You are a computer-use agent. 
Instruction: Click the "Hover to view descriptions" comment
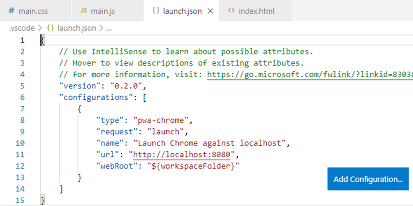(x=181, y=63)
